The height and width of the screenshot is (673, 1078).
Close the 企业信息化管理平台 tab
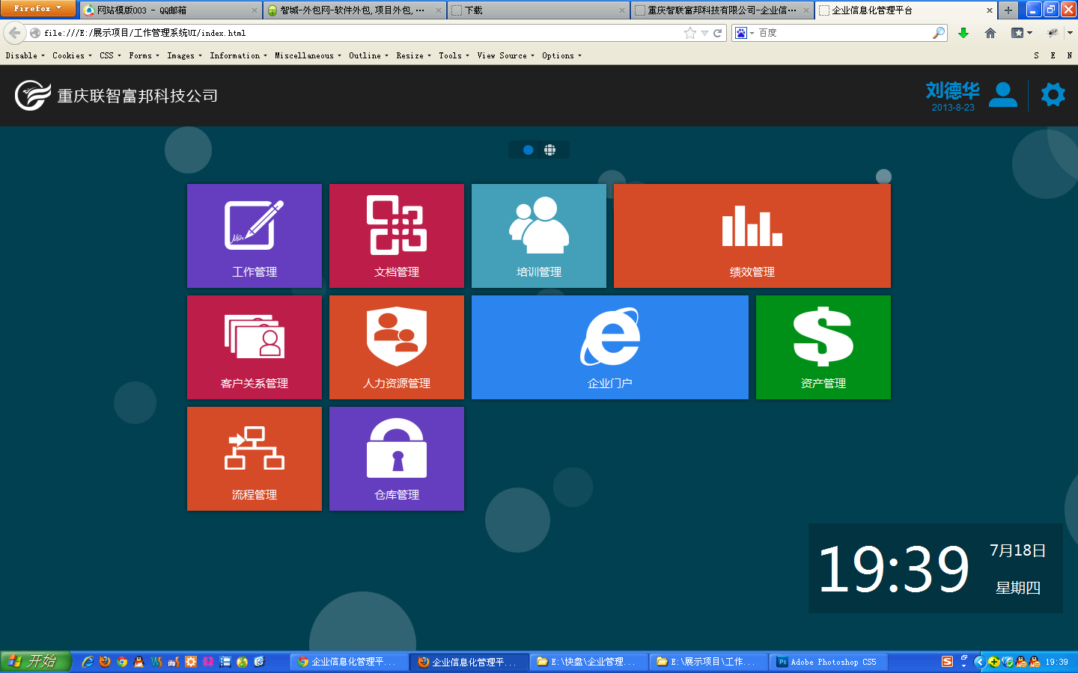pyautogui.click(x=990, y=10)
